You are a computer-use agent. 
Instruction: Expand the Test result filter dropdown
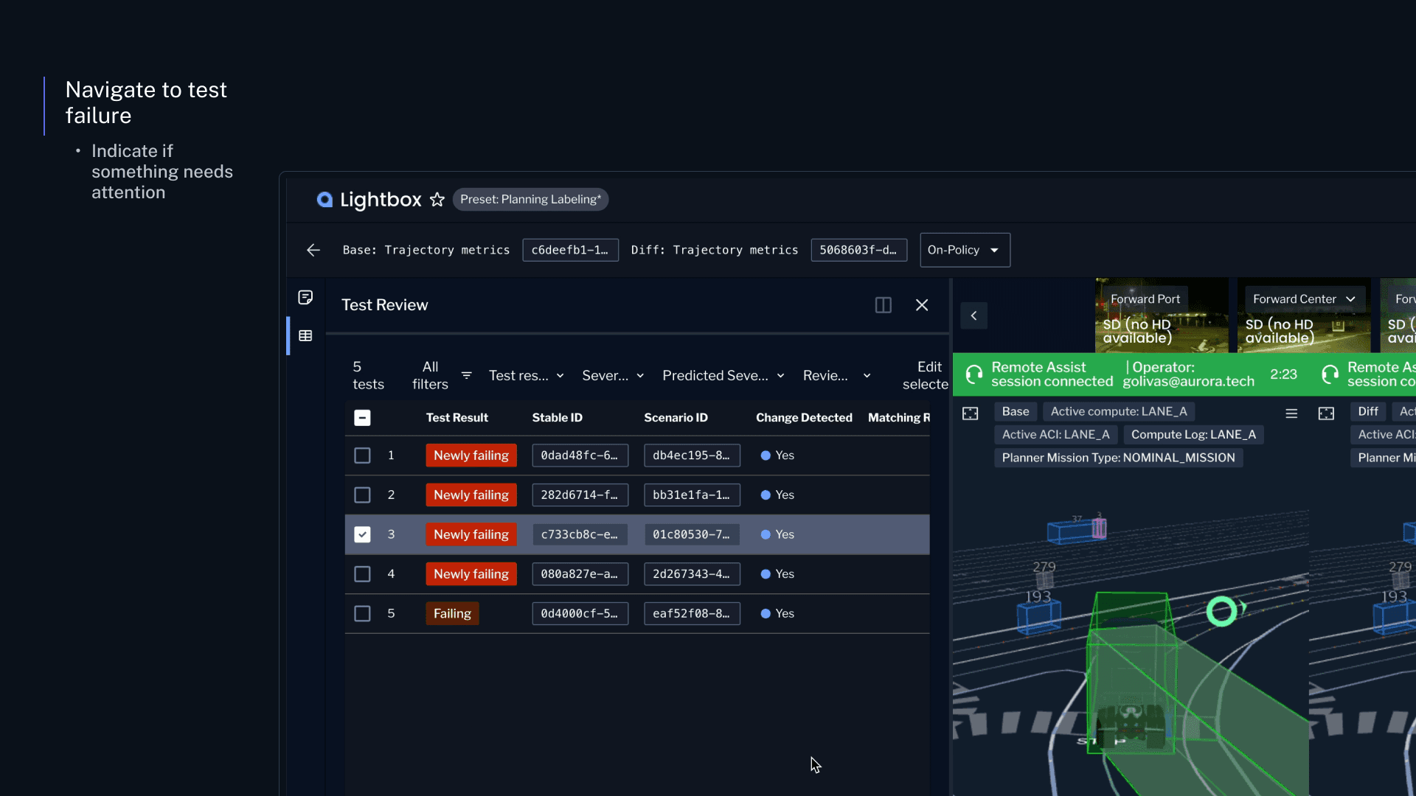(527, 376)
